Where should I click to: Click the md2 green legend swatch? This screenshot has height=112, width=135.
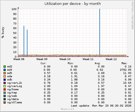5,67
